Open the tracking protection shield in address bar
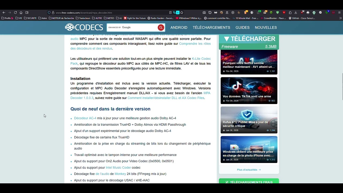 click(x=49, y=13)
